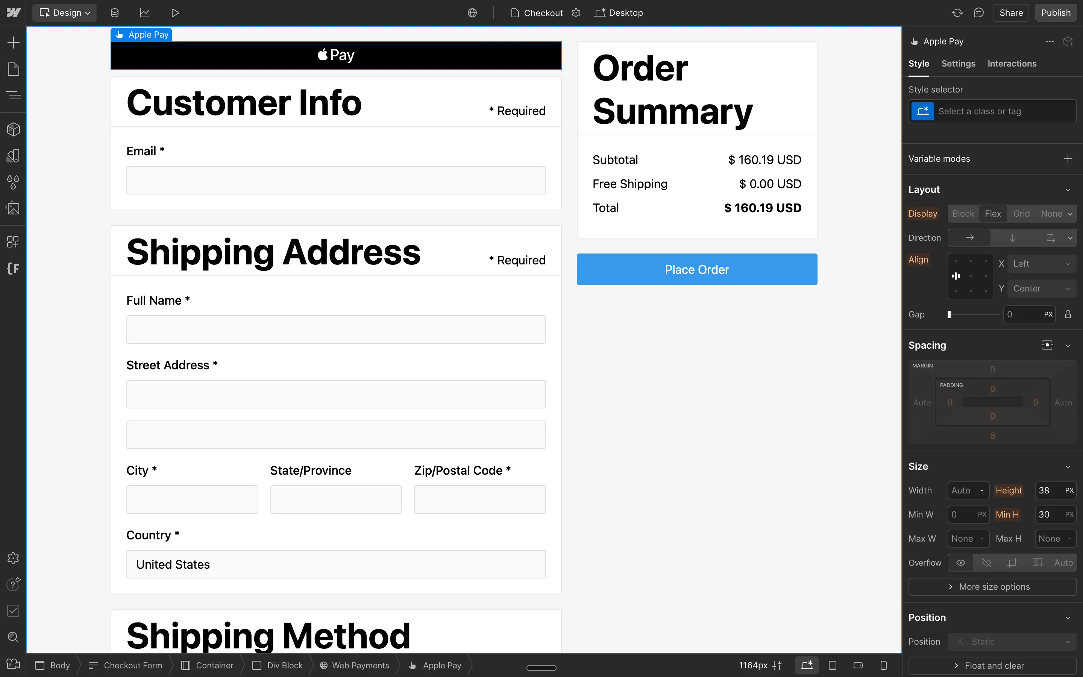Open the Pages panel

tap(13, 69)
